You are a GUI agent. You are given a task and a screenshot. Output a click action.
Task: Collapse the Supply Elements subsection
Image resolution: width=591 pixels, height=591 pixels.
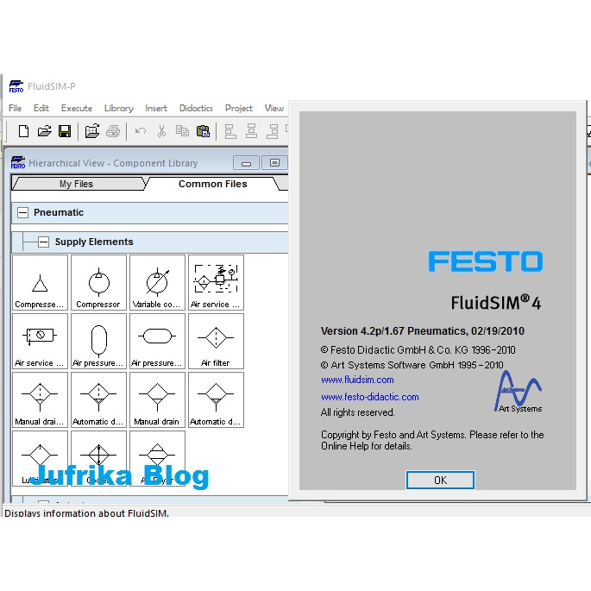pos(43,242)
